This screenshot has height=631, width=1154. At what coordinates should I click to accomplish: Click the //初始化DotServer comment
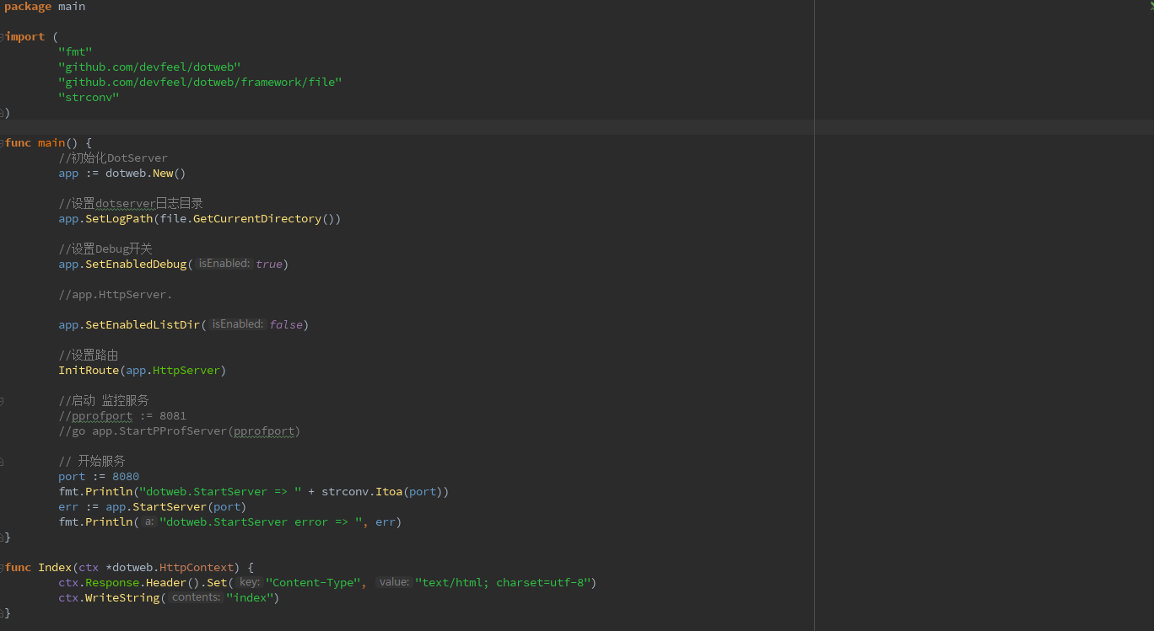tap(113, 158)
